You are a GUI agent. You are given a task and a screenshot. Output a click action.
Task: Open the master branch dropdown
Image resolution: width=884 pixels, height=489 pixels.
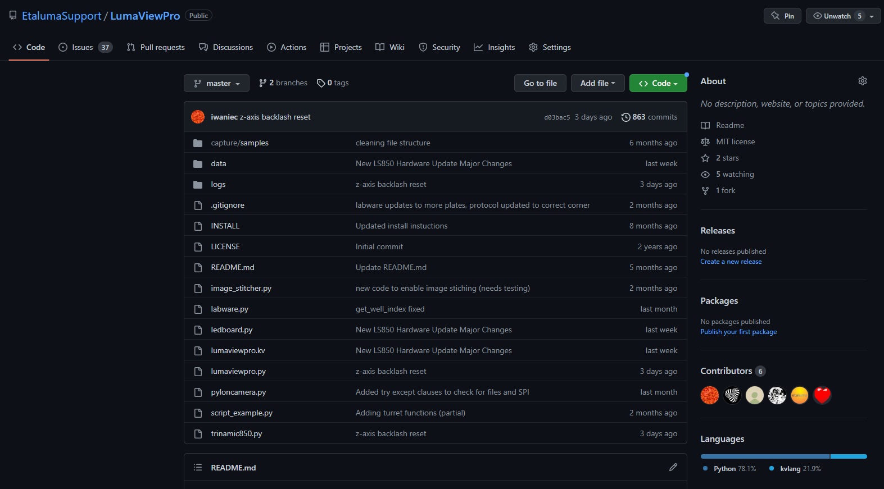[216, 83]
